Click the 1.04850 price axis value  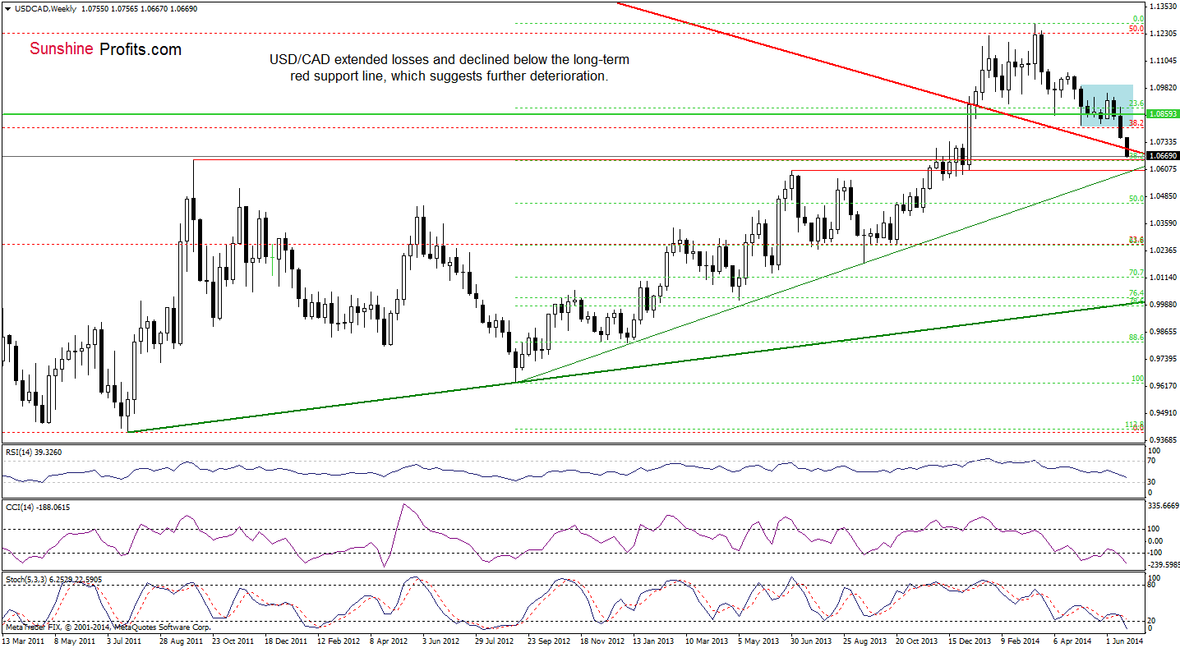click(1164, 195)
